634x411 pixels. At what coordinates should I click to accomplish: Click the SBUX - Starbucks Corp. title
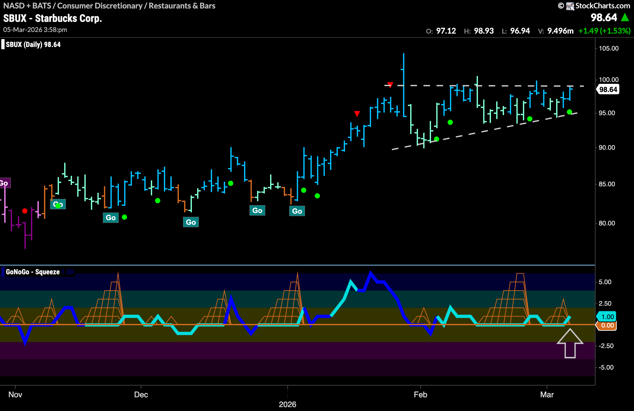53,18
